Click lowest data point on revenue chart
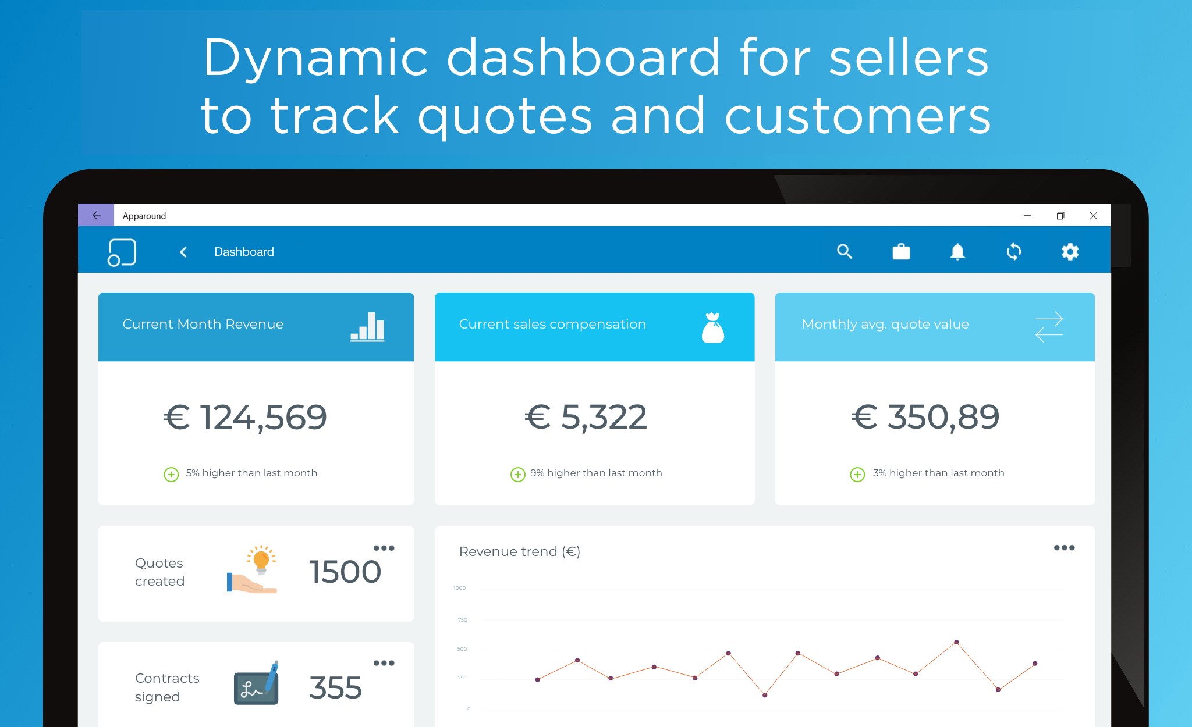 [765, 695]
